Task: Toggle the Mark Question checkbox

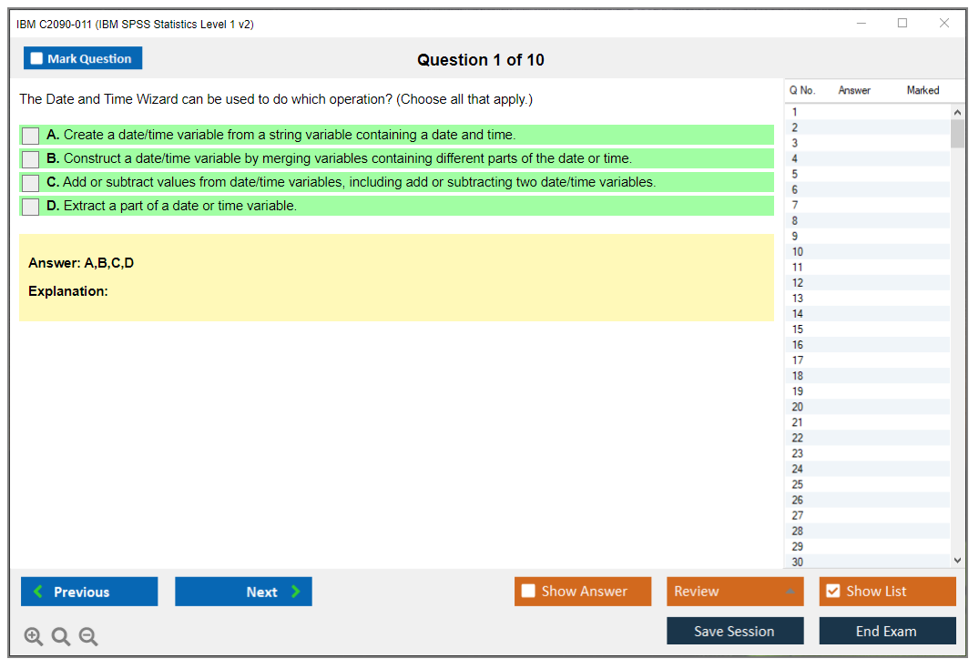Action: (37, 59)
